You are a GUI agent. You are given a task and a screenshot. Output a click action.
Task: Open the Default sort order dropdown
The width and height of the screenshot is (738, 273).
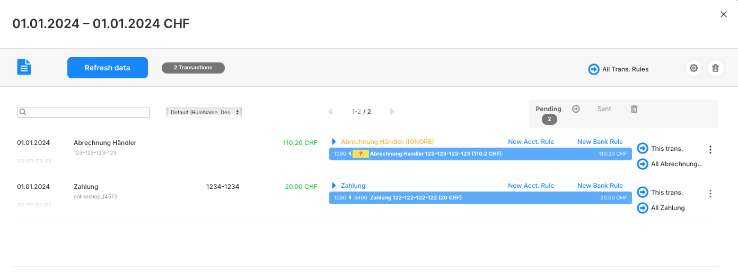pos(204,112)
